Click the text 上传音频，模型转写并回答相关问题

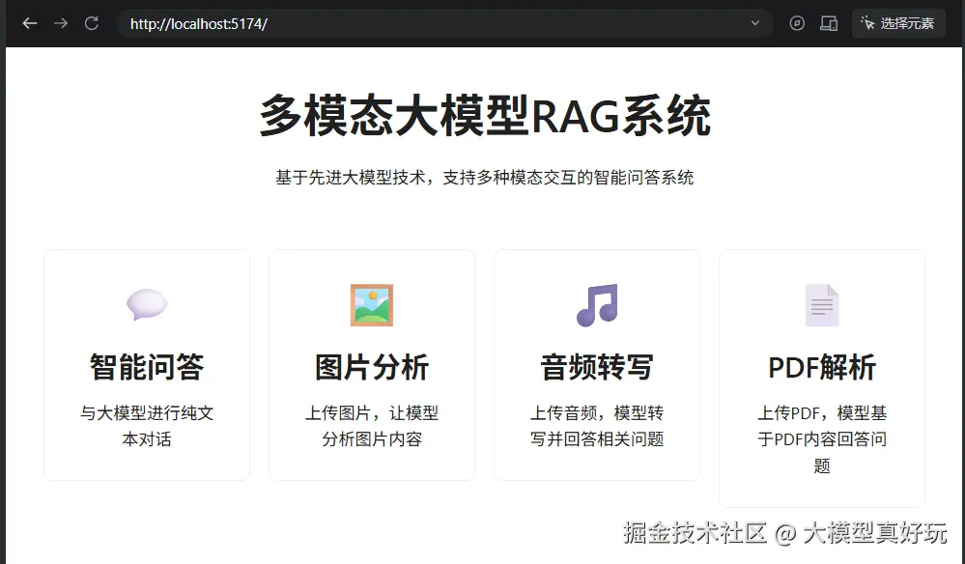(597, 426)
